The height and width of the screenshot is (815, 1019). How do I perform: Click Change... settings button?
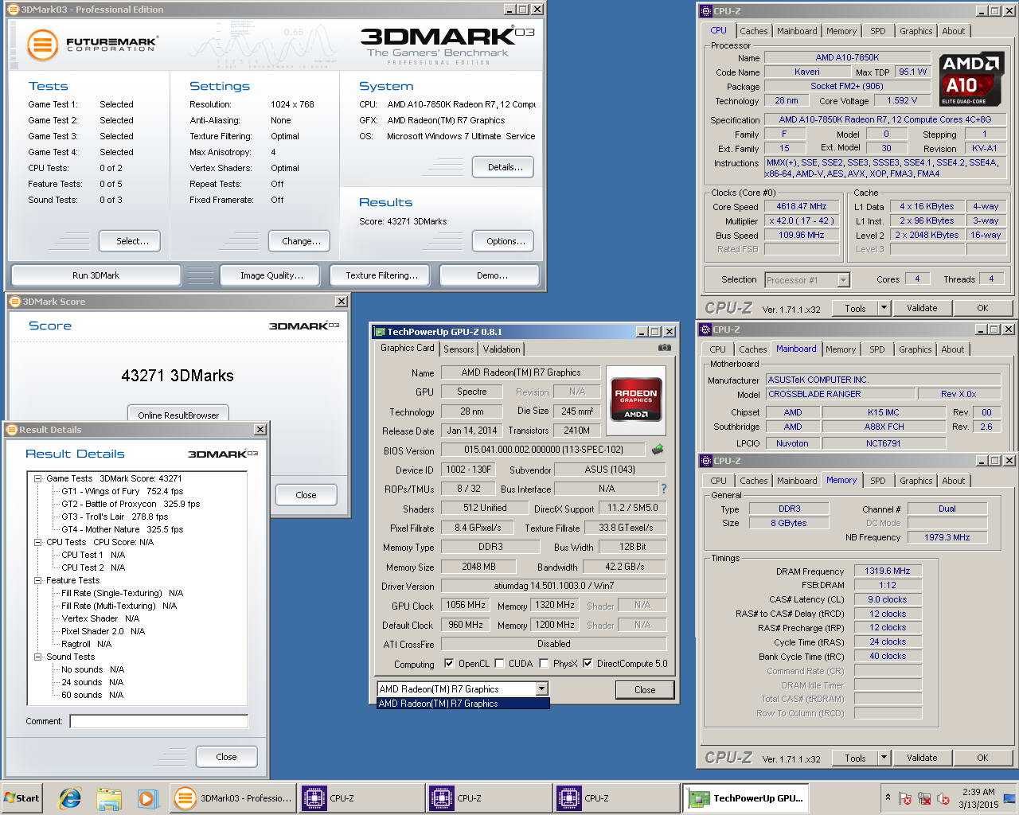point(301,241)
